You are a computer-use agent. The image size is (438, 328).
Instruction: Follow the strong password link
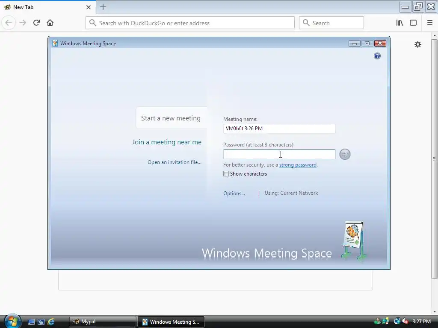(298, 165)
